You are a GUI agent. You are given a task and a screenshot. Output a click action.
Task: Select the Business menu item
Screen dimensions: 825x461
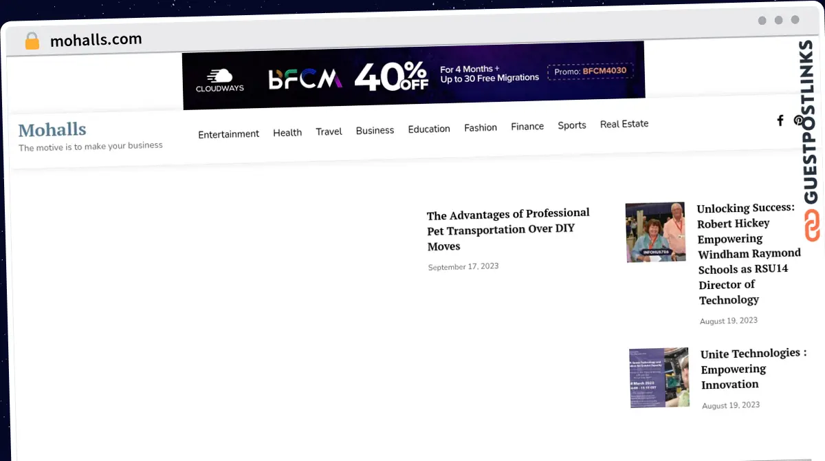coord(375,130)
